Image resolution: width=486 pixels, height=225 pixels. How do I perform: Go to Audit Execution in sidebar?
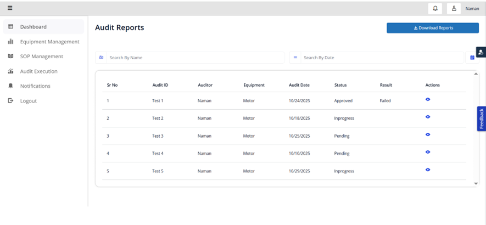tap(38, 71)
